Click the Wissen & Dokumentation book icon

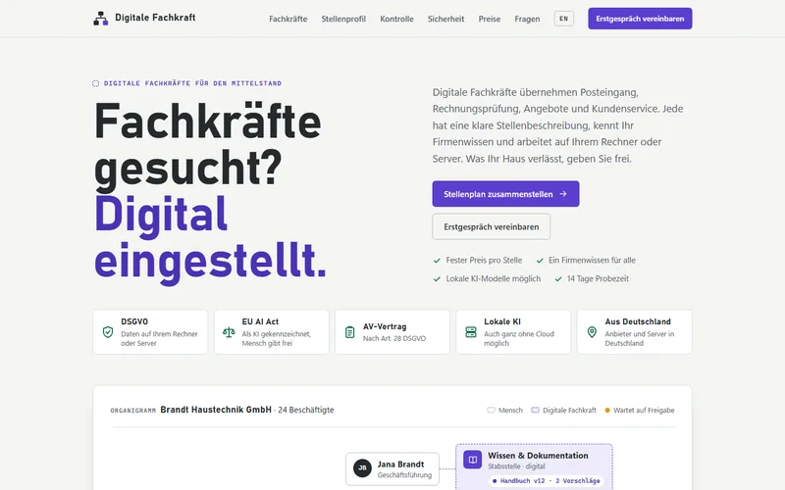[x=472, y=460]
